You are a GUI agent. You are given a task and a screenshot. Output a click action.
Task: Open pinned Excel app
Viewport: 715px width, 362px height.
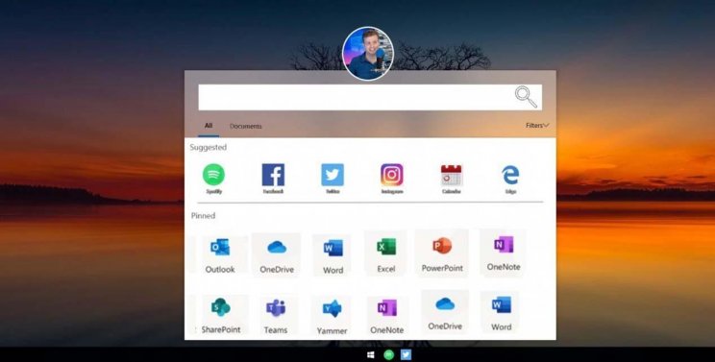point(385,254)
